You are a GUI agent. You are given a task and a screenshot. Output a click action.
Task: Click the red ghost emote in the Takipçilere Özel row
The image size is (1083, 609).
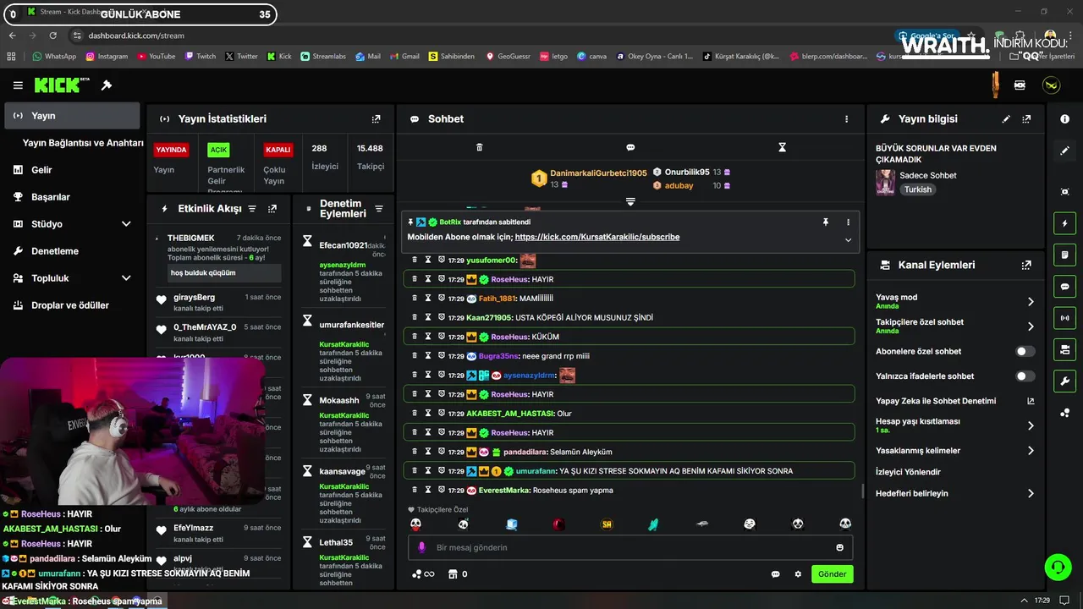(x=558, y=524)
